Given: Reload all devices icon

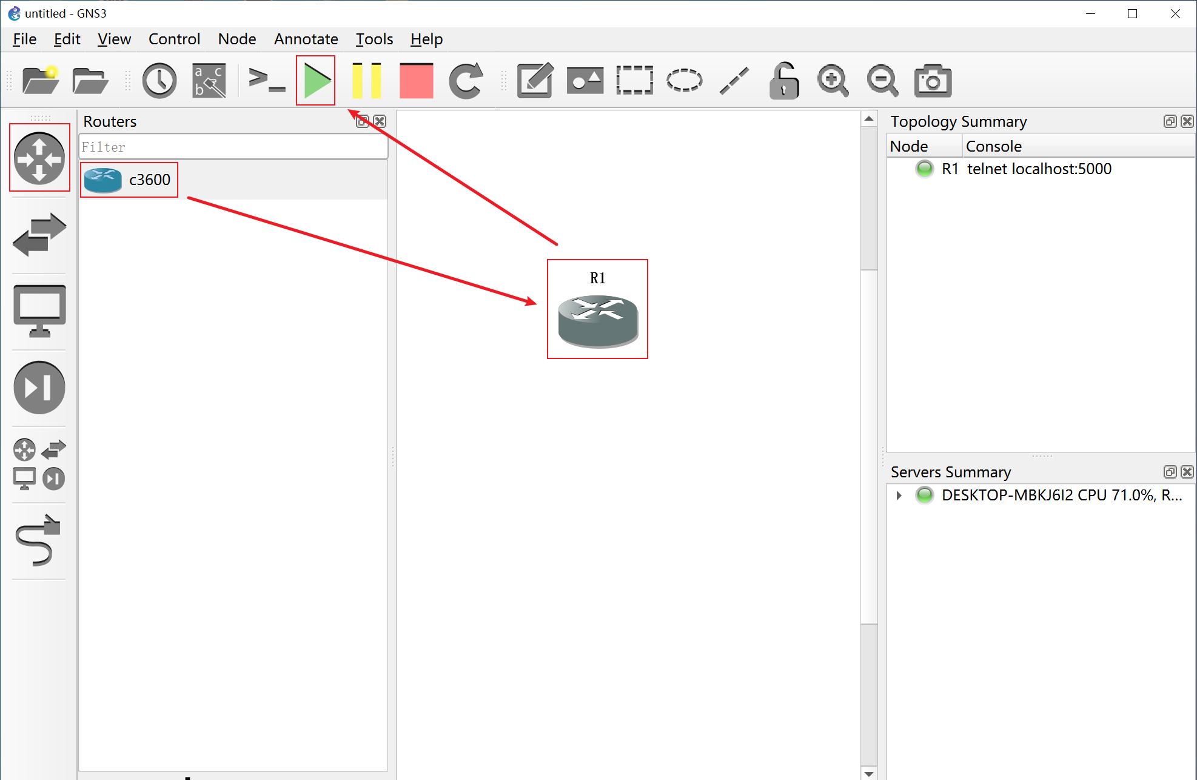Looking at the screenshot, I should click(466, 81).
